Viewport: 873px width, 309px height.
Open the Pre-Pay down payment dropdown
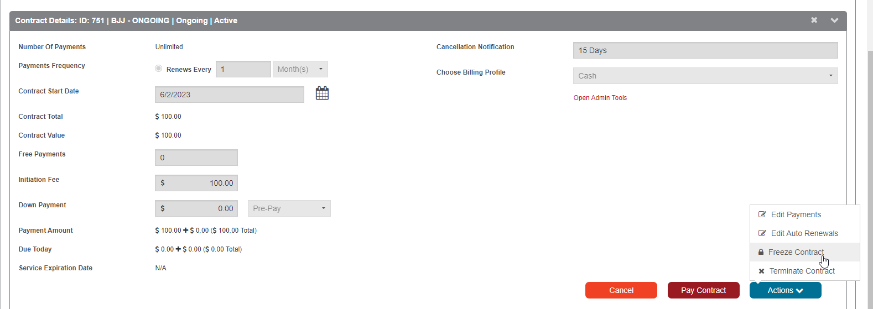[x=289, y=208]
